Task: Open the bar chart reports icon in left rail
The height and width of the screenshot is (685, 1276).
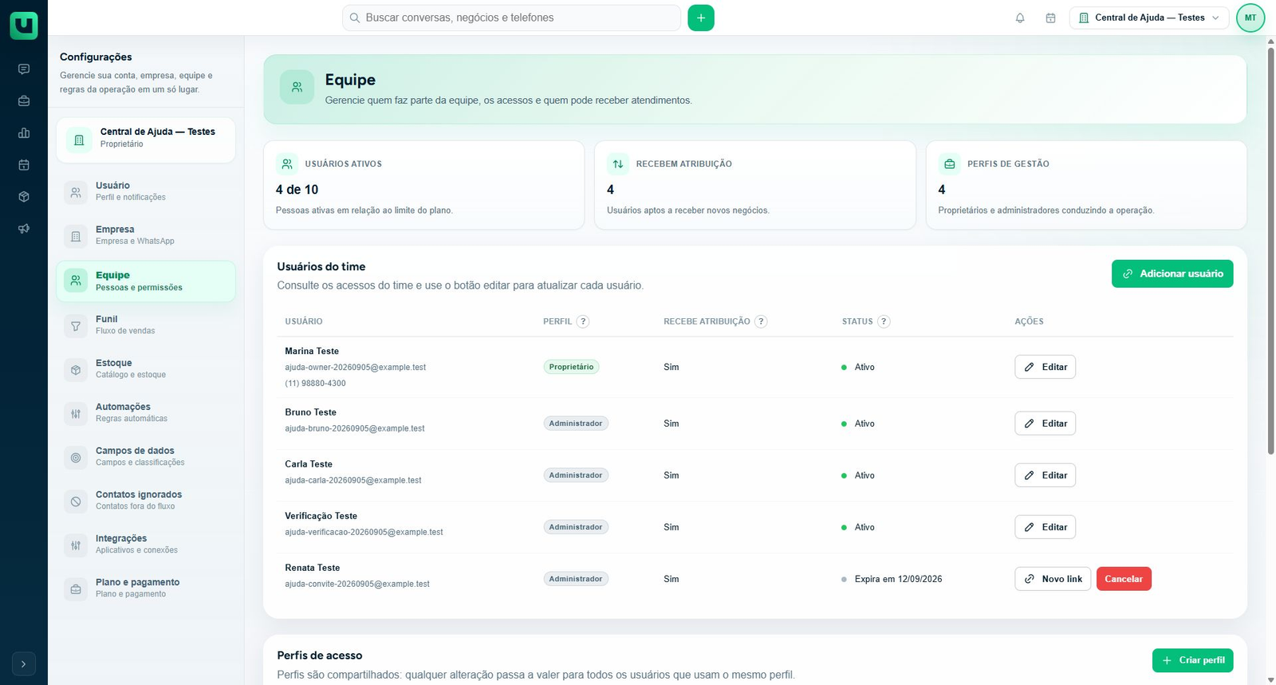Action: coord(24,133)
